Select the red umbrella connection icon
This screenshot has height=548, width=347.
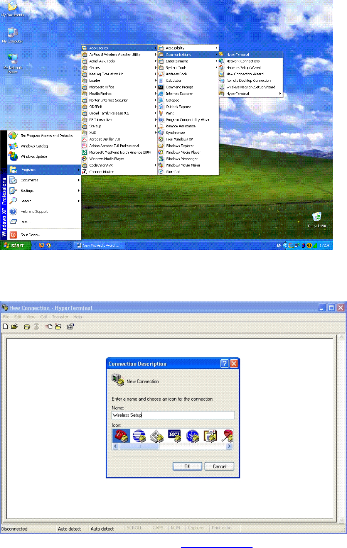pos(227,436)
